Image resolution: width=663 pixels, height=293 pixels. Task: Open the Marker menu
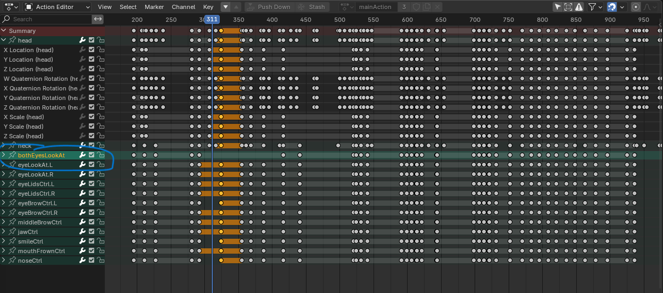(x=154, y=7)
